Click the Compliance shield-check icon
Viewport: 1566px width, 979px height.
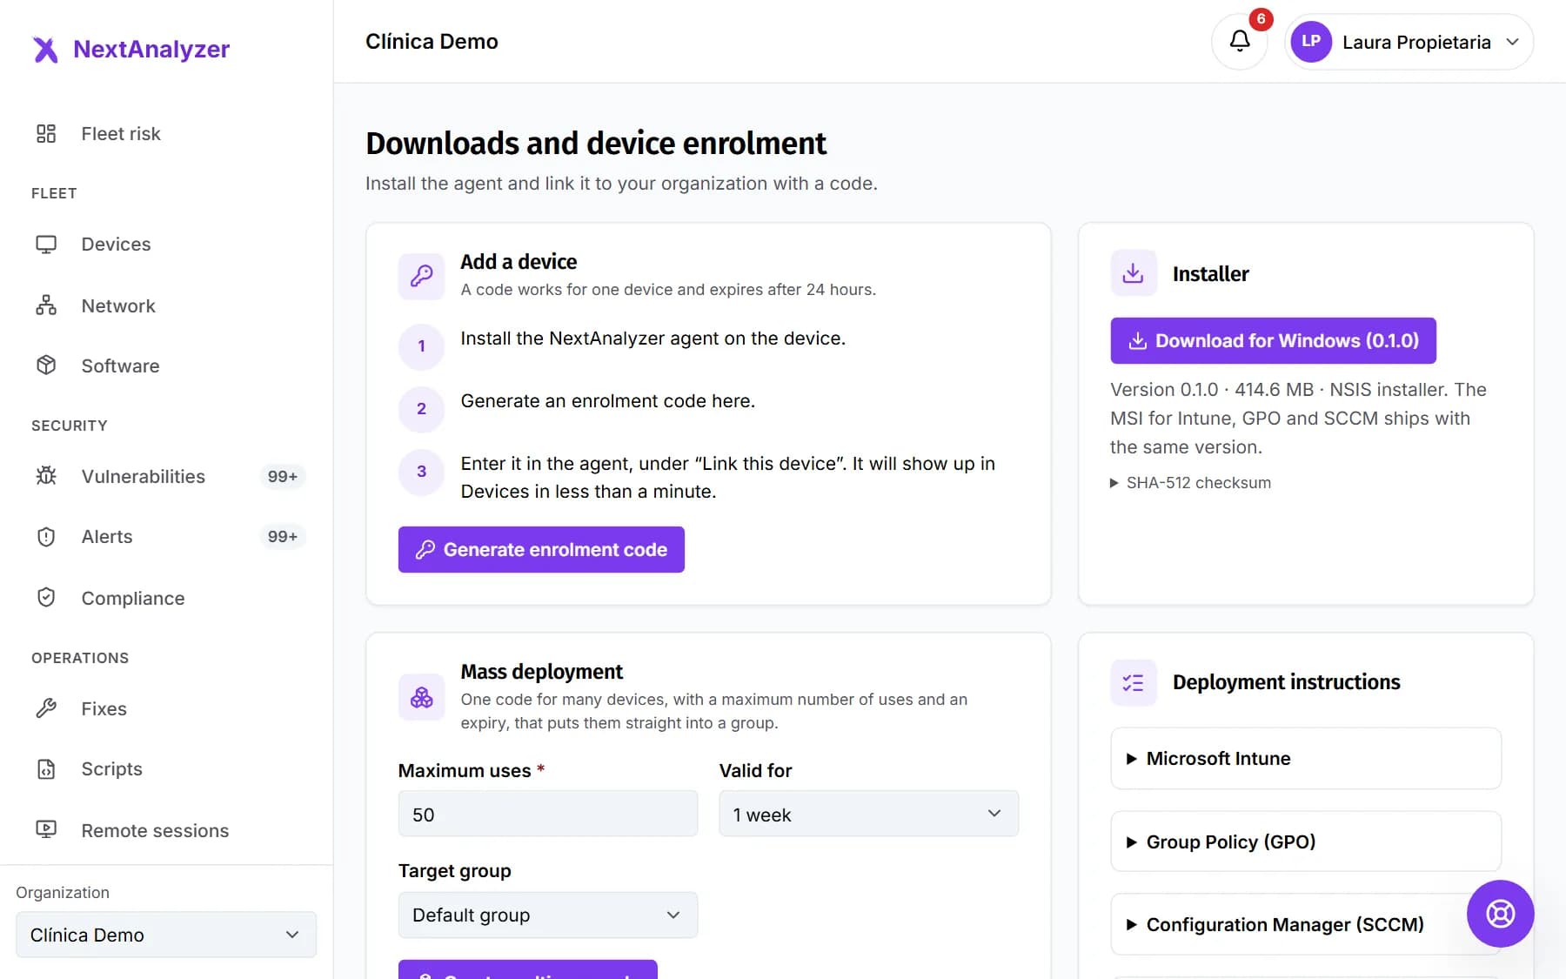(46, 598)
